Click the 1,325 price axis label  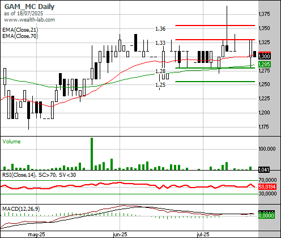coord(264,42)
